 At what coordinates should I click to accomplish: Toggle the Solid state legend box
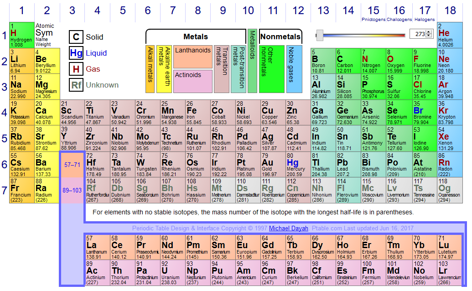[x=76, y=37]
